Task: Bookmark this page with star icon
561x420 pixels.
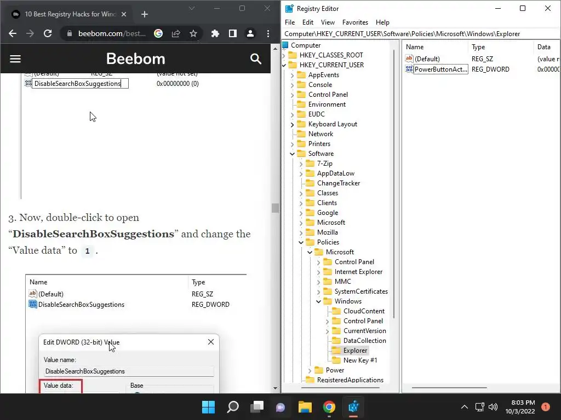Action: click(x=193, y=33)
